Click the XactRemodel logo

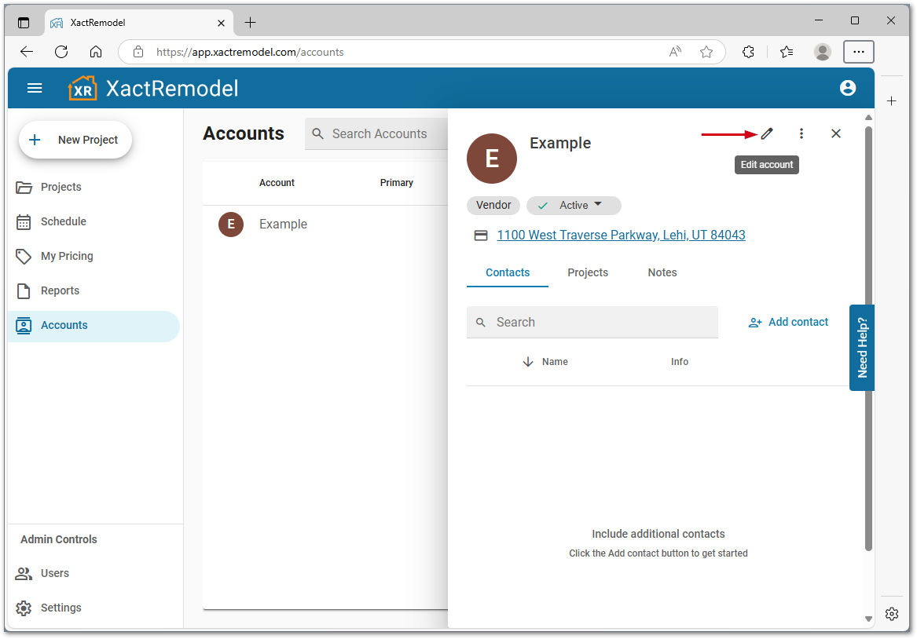153,88
